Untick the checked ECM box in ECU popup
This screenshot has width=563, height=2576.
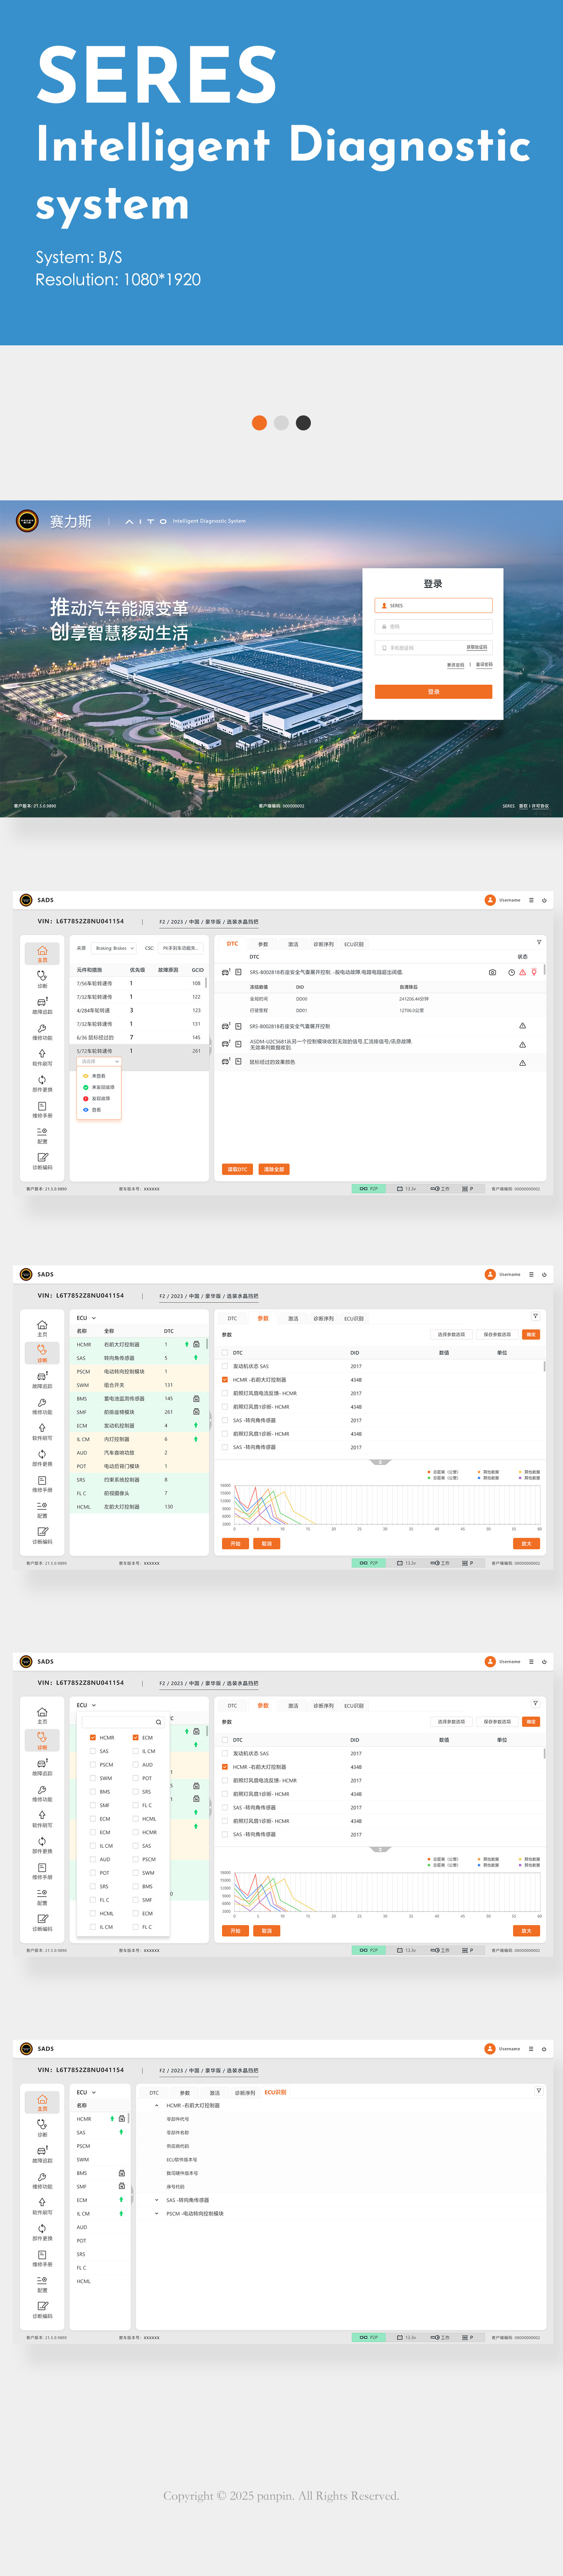click(x=136, y=1738)
